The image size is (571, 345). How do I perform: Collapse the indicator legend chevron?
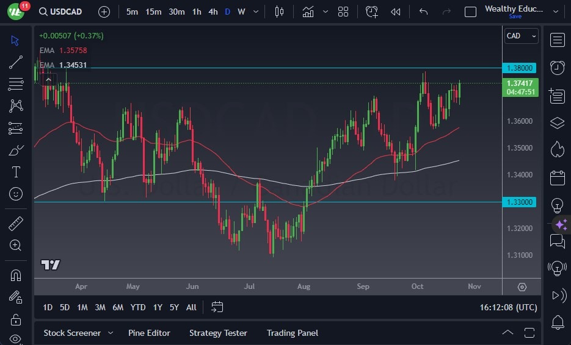point(48,80)
